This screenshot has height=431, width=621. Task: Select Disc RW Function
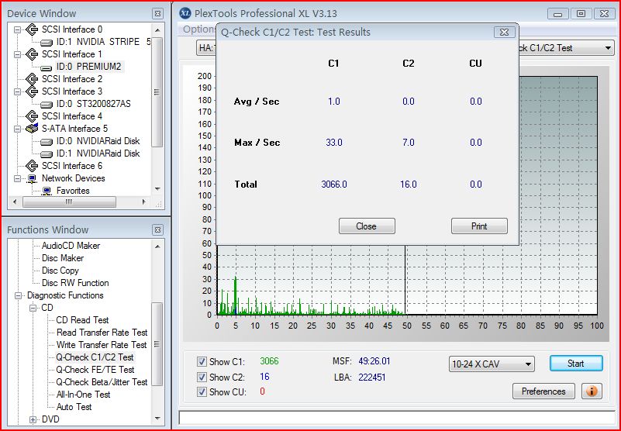[75, 283]
